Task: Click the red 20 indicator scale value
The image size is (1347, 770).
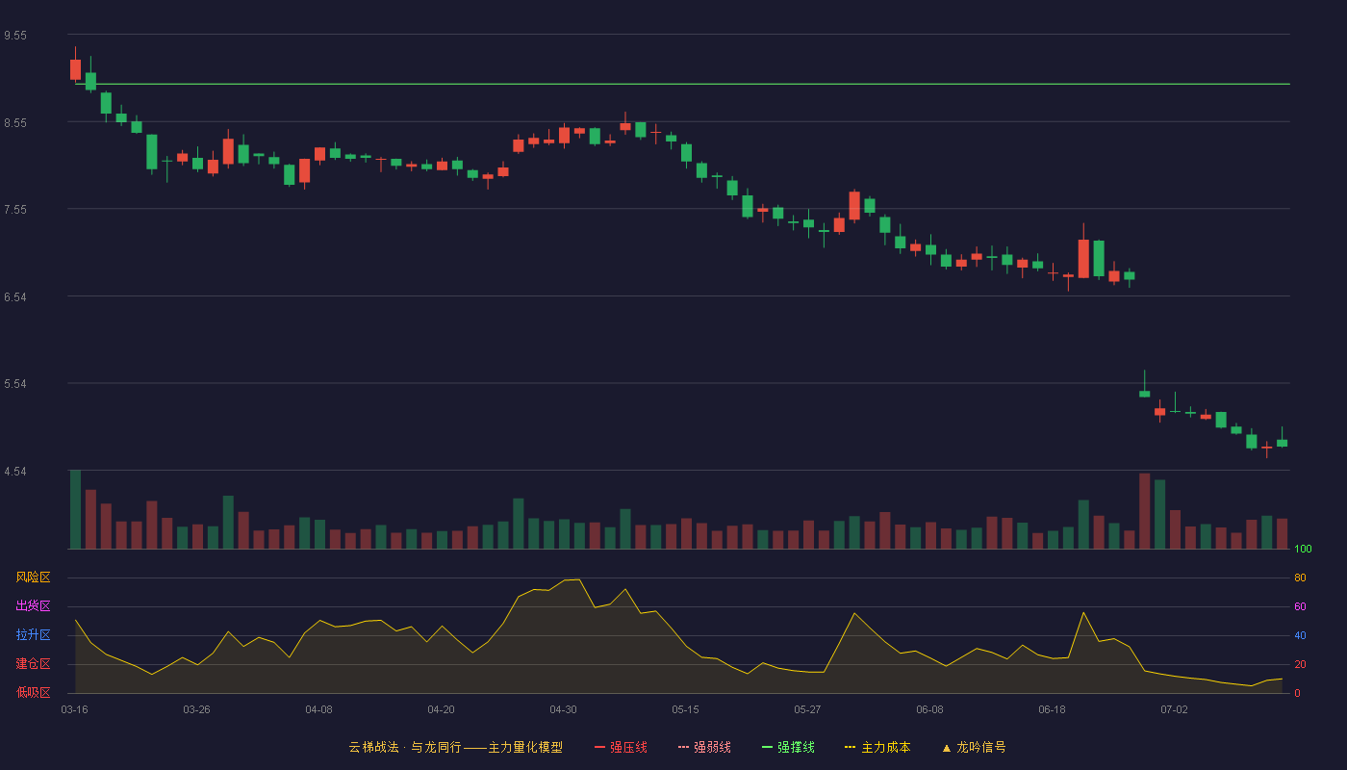Action: pos(1300,664)
